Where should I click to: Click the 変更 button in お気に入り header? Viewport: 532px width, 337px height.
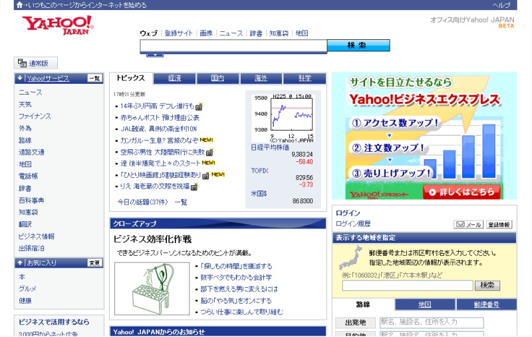(94, 263)
